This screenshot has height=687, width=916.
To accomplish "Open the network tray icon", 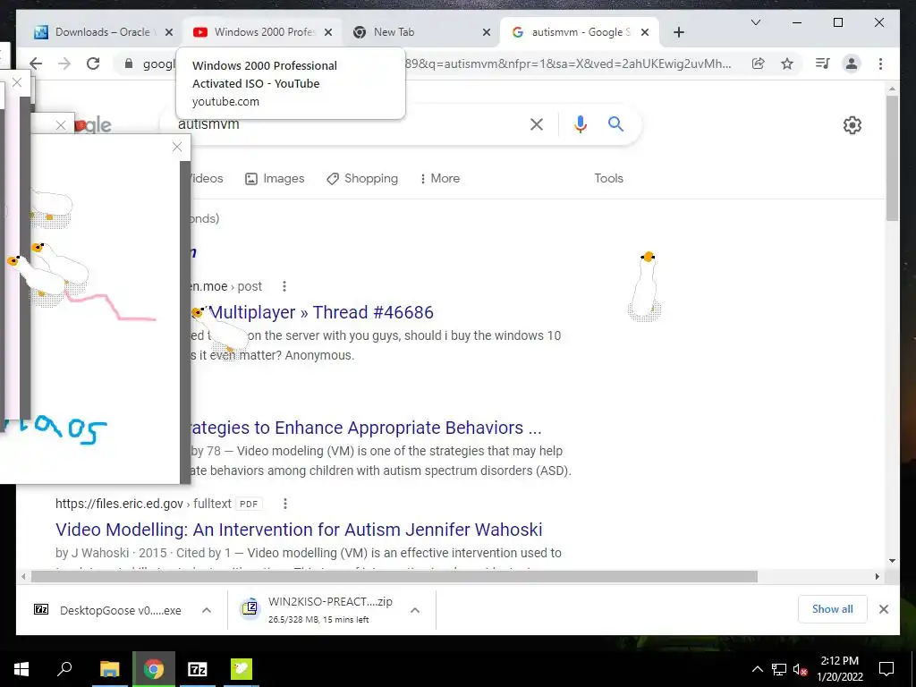I will click(779, 669).
